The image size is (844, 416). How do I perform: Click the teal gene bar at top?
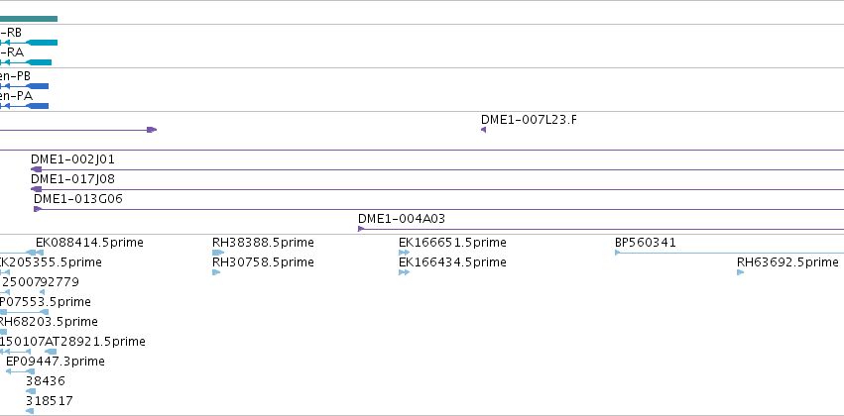tap(29, 20)
